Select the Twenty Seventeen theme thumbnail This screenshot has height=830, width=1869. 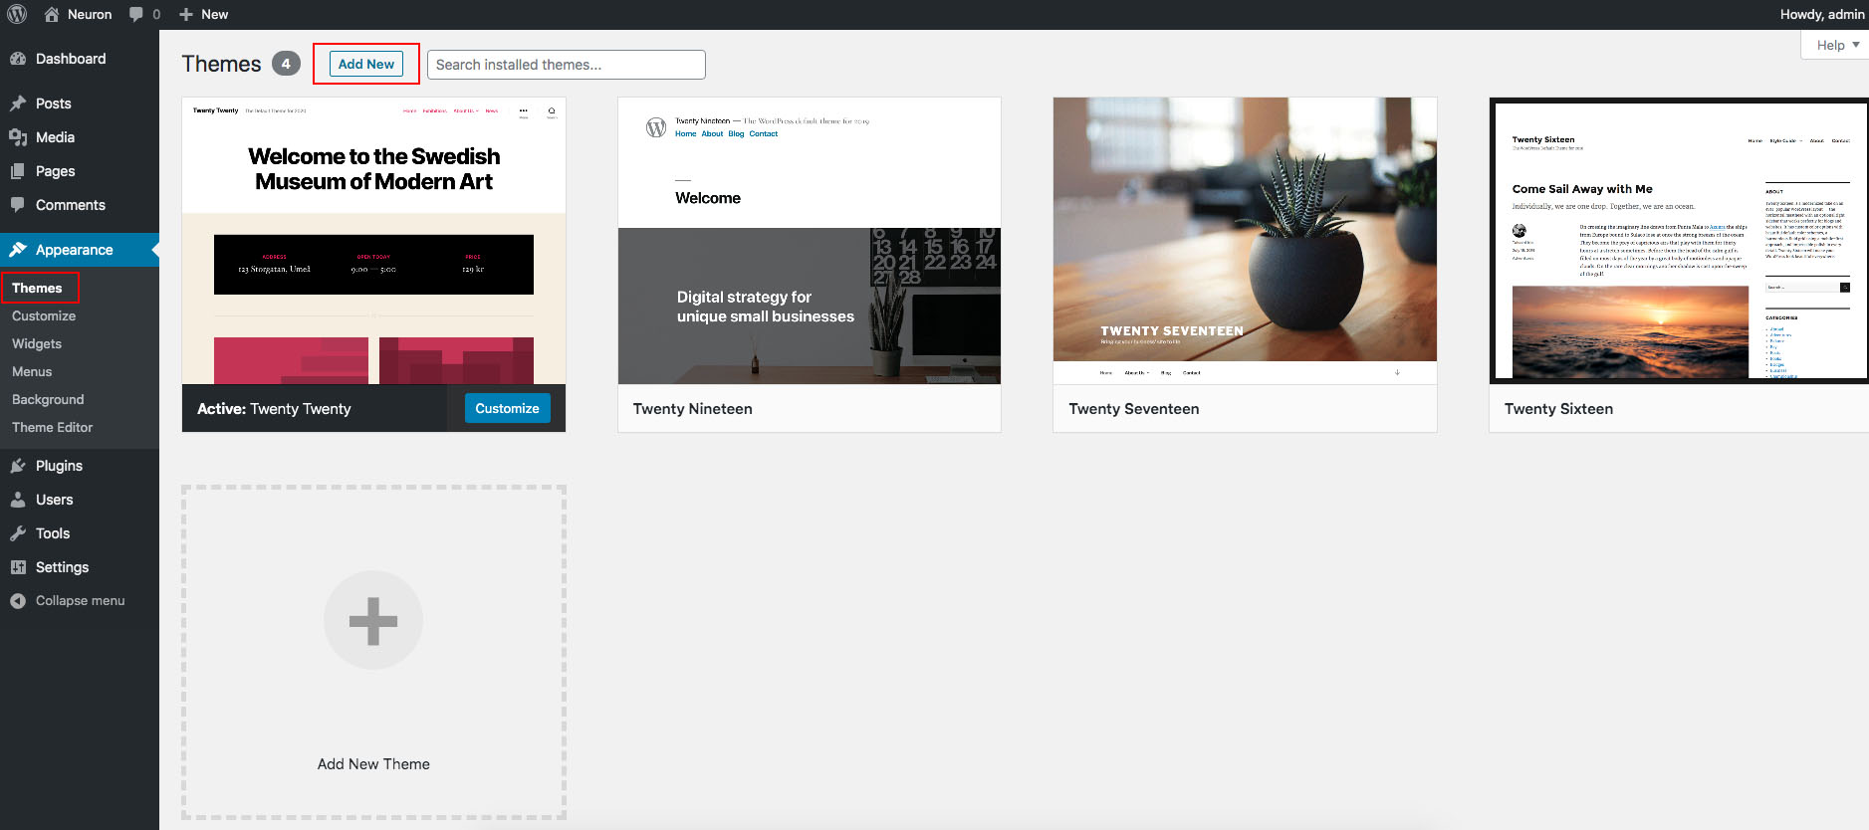(1245, 241)
